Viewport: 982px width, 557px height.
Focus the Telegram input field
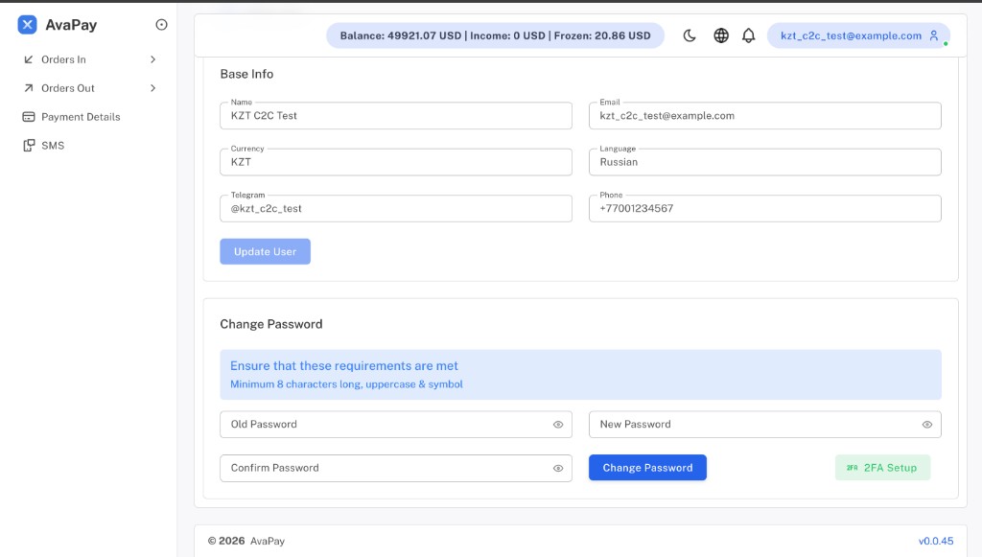pyautogui.click(x=396, y=208)
